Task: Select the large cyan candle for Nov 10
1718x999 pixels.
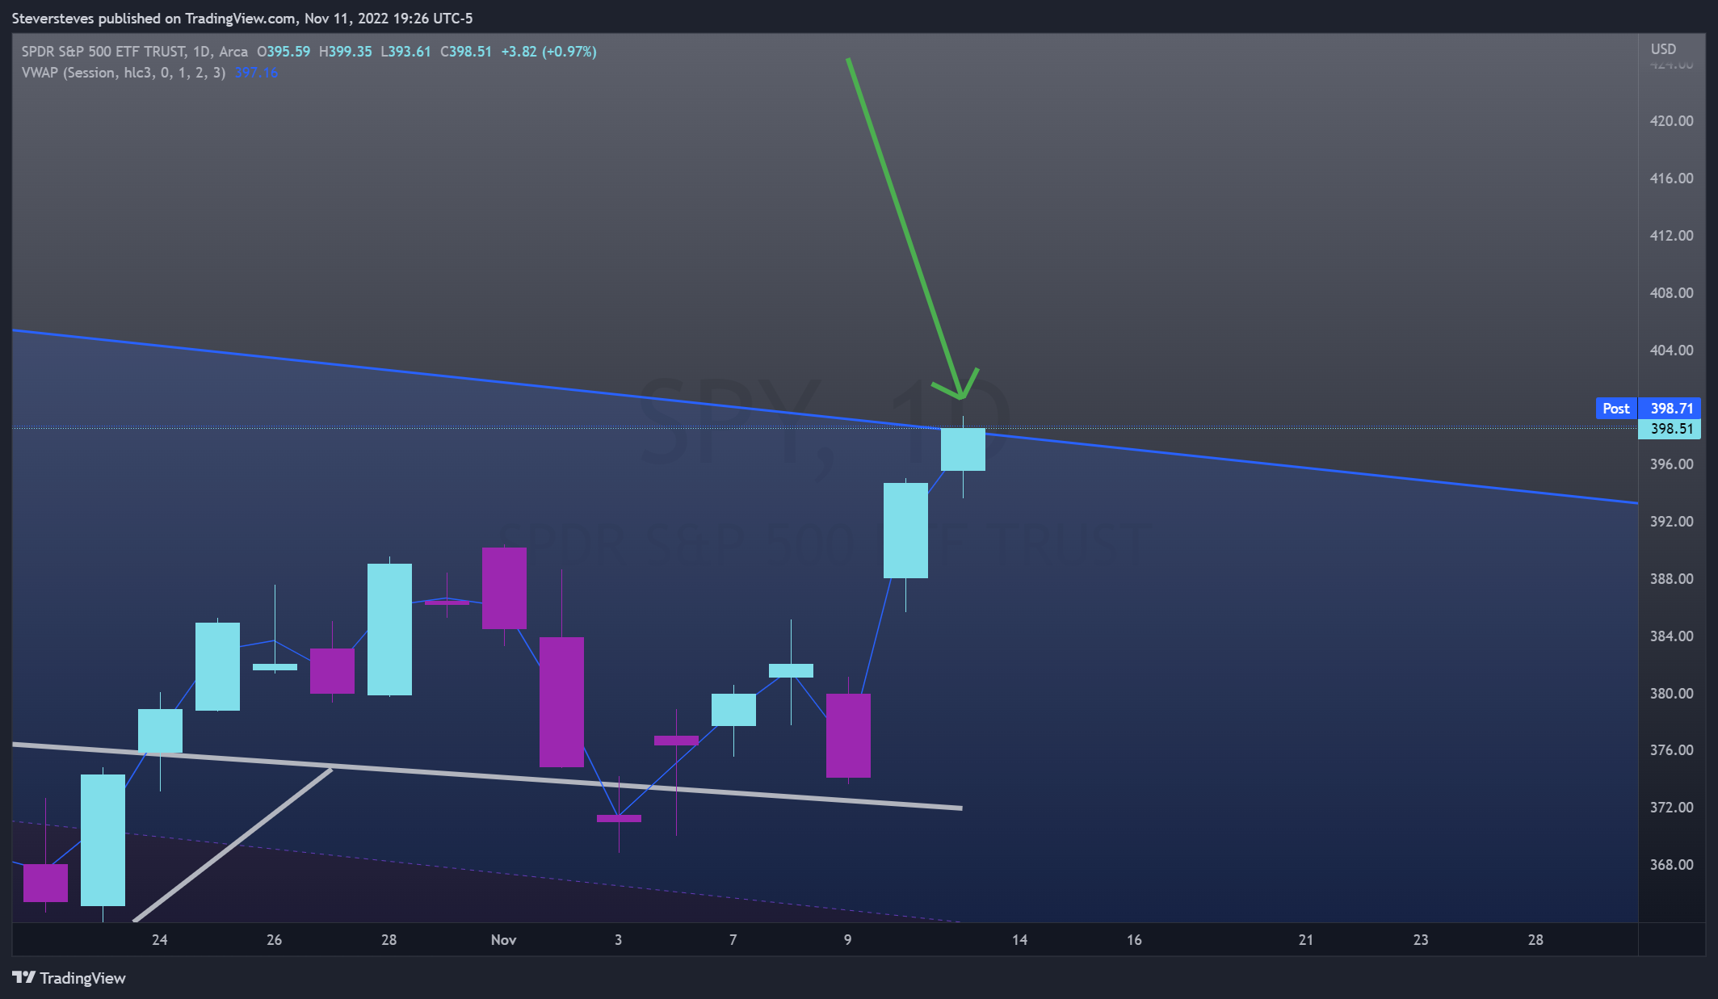Action: [905, 531]
